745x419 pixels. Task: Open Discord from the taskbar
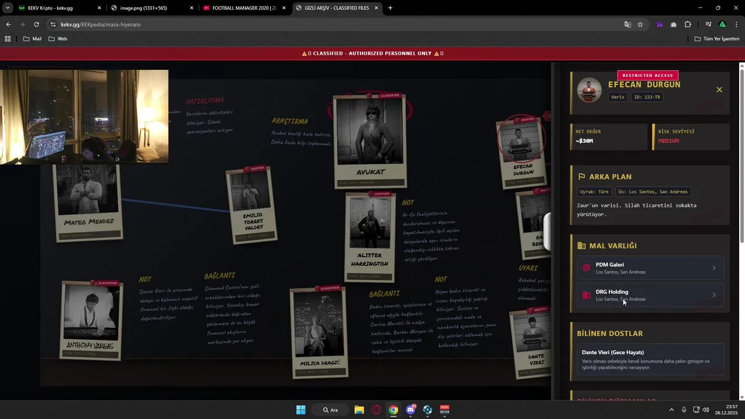pos(411,410)
